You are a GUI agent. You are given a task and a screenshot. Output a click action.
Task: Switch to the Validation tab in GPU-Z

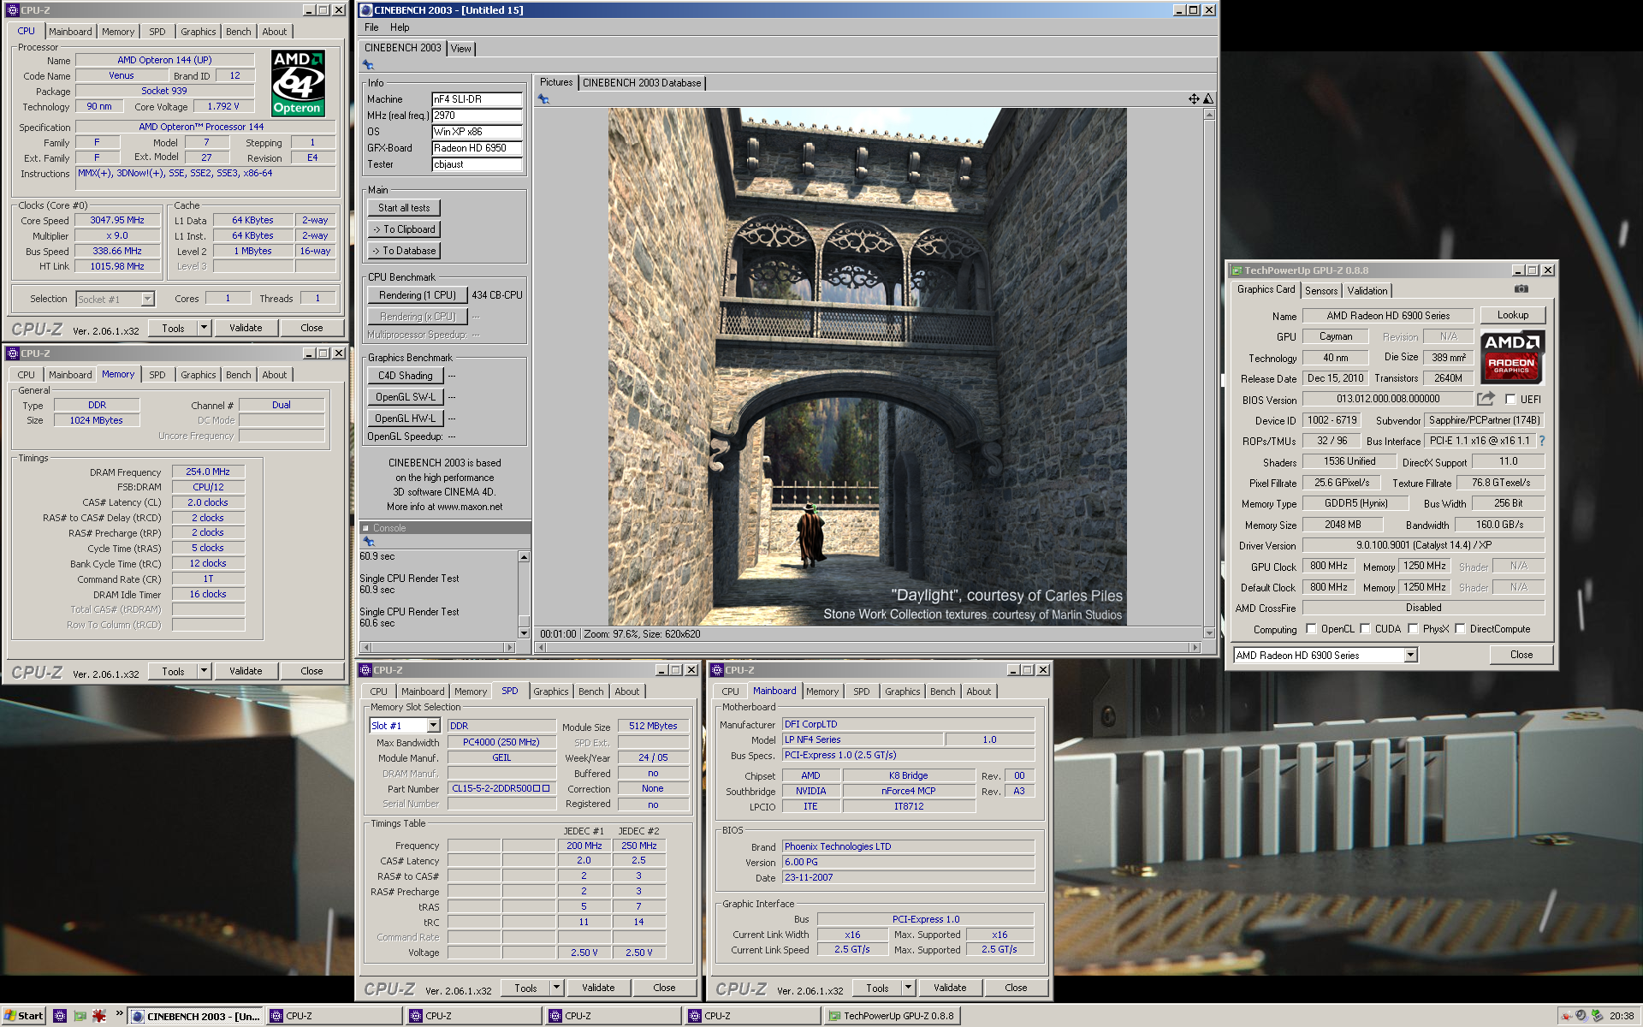[x=1367, y=291]
